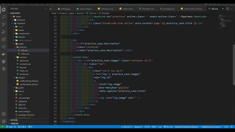This screenshot has height=132, width=235.
Task: Expand the TIMELINE section
Action: pyautogui.click(x=29, y=124)
